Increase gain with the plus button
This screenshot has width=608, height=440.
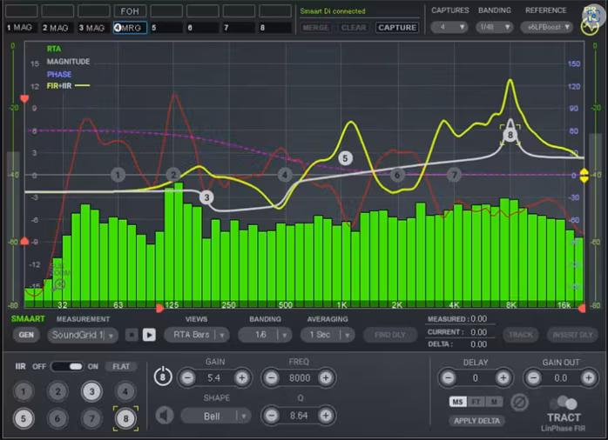(x=242, y=377)
